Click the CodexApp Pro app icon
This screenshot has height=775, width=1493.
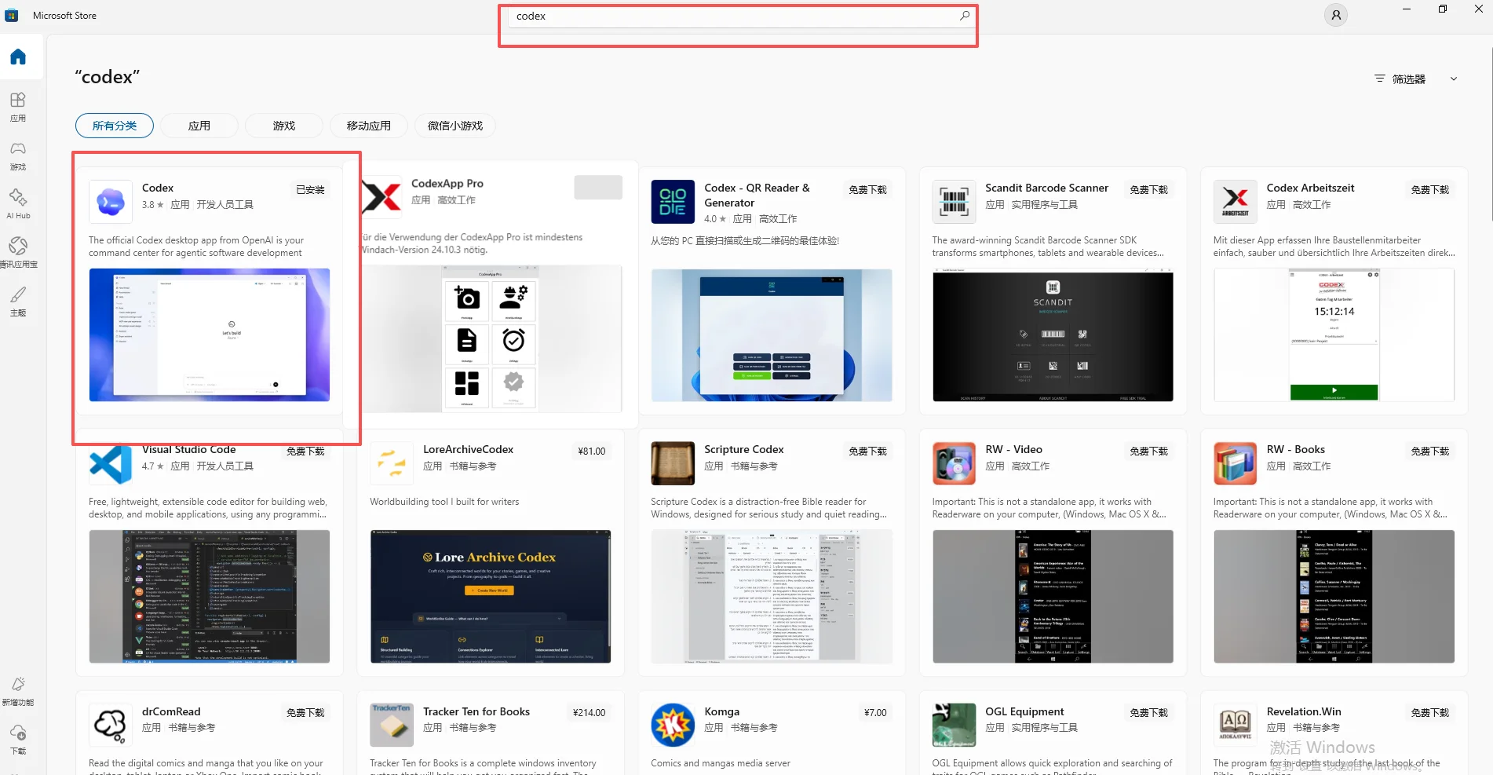click(x=381, y=197)
